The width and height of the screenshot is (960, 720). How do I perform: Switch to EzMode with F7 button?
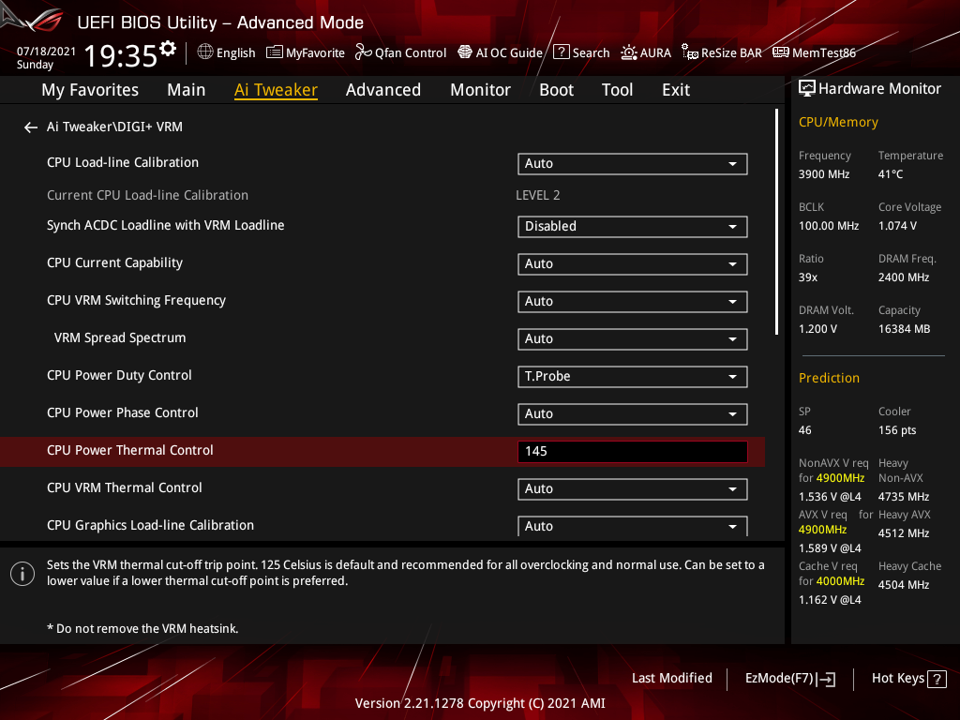point(789,678)
